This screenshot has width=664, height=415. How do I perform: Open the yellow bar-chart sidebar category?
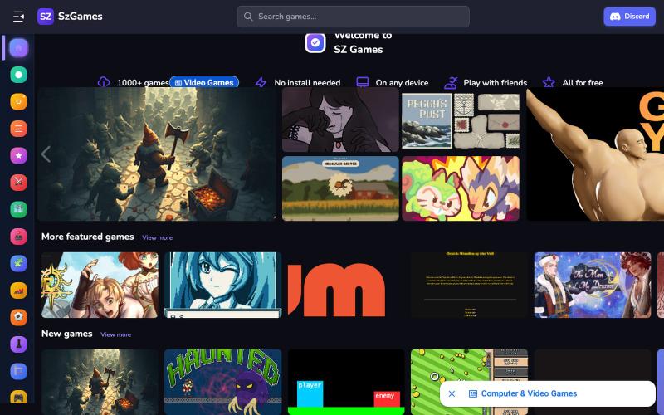click(x=18, y=290)
